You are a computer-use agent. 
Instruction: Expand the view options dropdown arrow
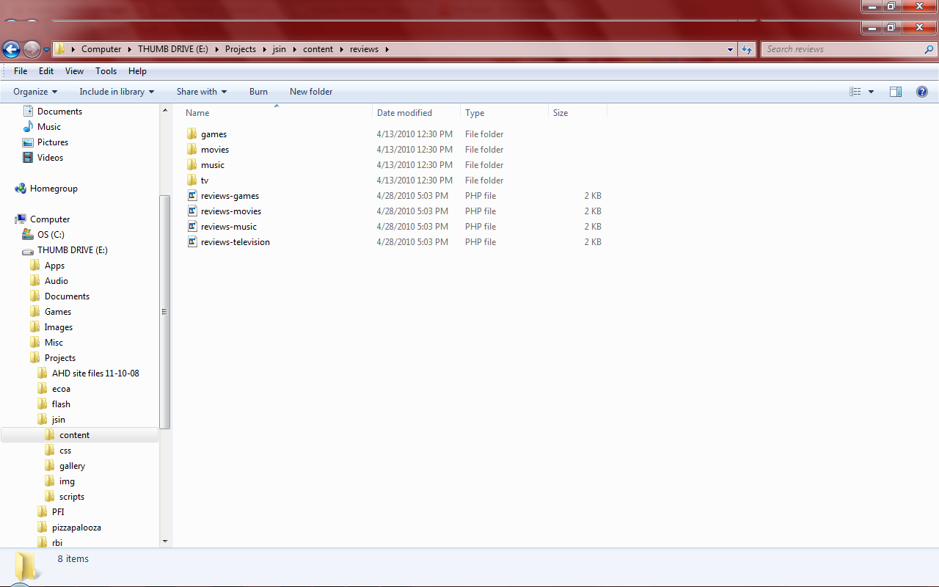point(872,92)
